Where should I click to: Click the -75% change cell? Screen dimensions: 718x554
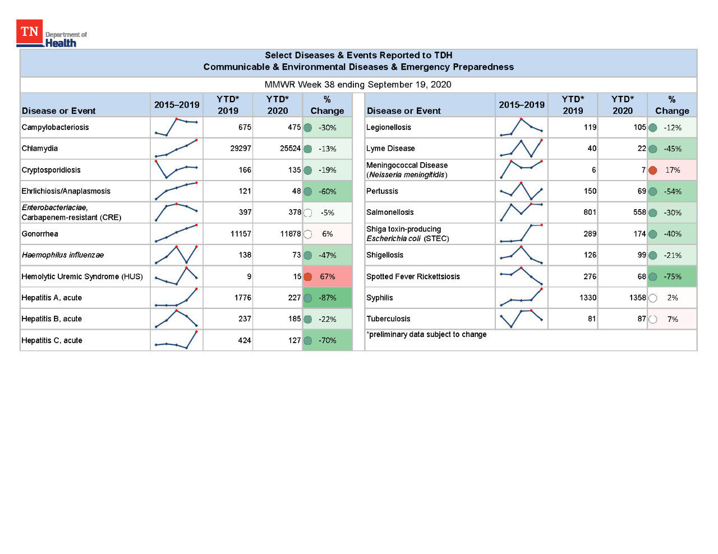673,276
